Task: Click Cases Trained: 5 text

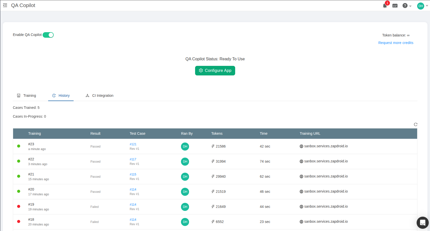Action: point(26,108)
